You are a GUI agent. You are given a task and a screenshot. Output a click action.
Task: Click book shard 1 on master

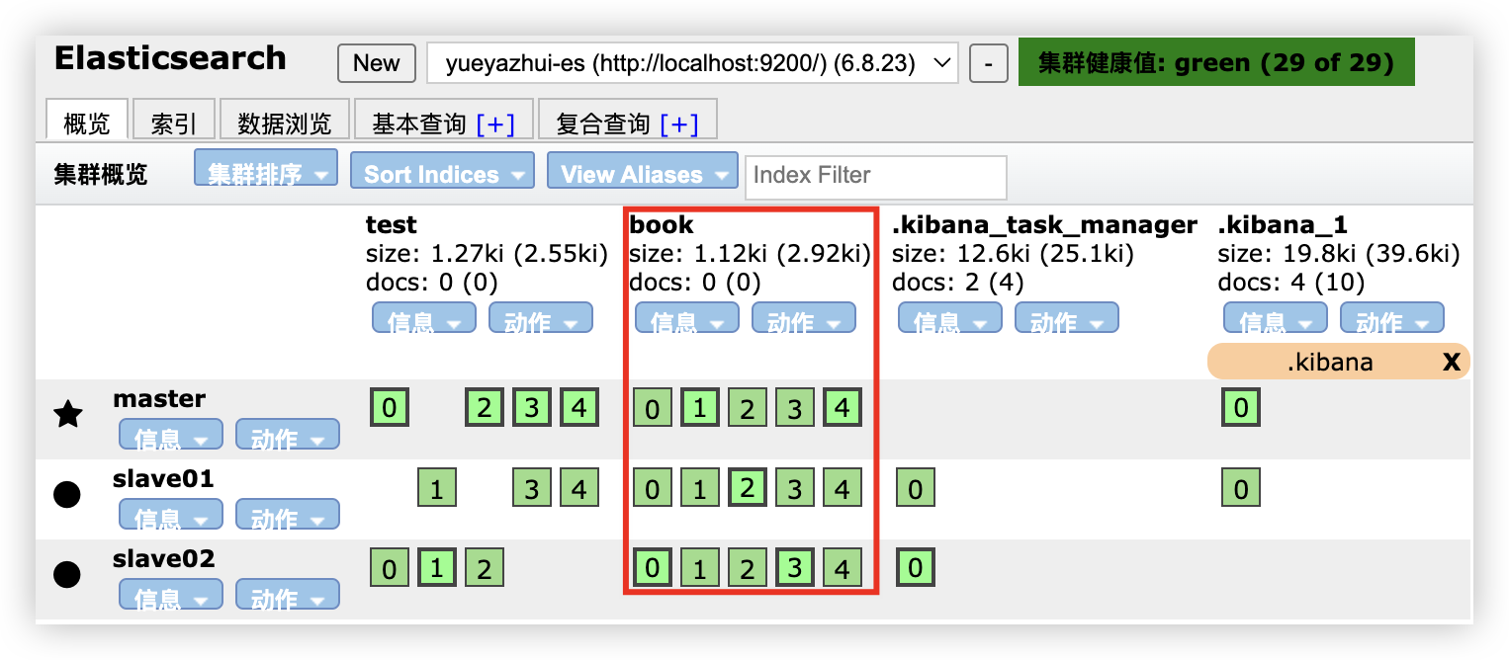[700, 408]
